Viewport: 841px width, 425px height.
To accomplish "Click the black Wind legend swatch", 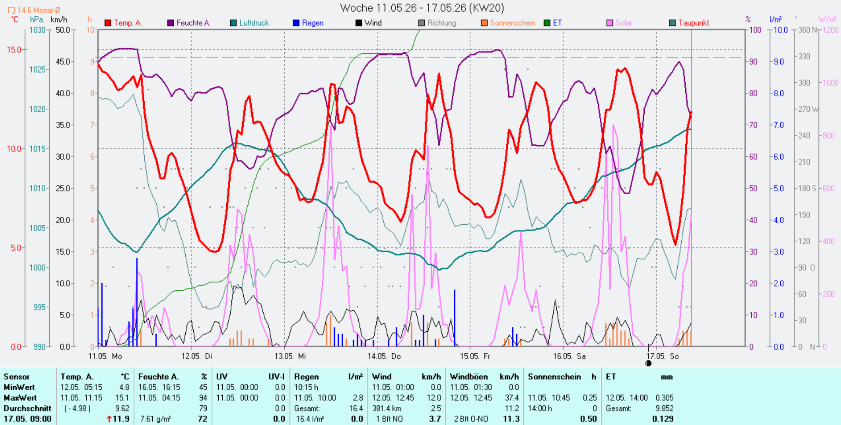I will (x=358, y=23).
